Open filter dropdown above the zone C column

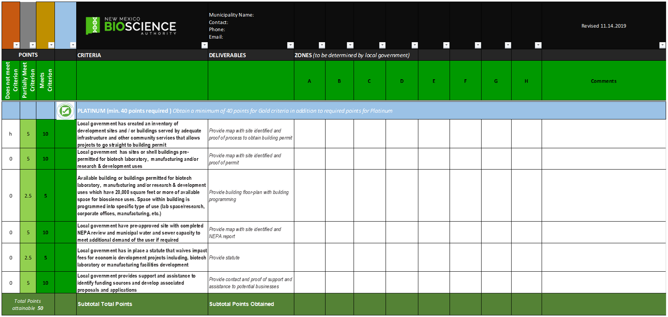coord(382,45)
